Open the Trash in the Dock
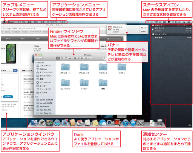 [159, 123]
